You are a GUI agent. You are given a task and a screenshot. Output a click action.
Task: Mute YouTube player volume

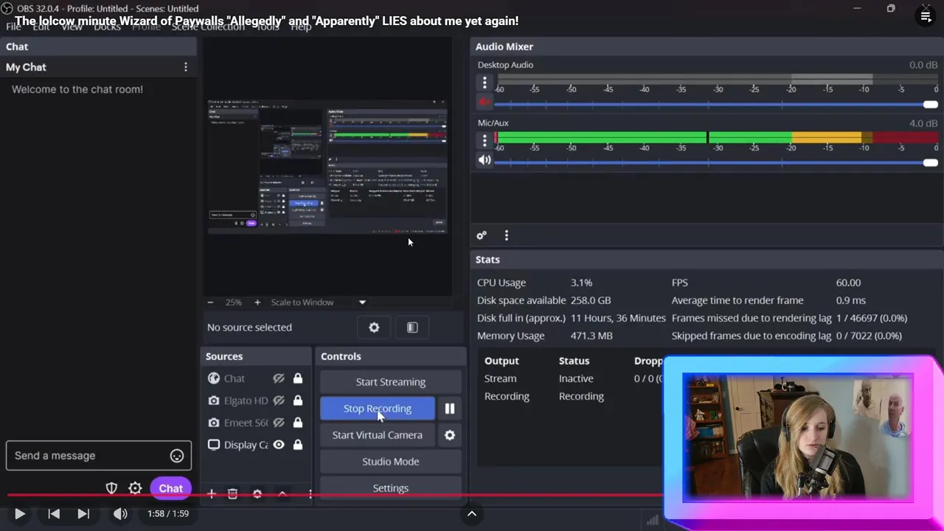click(120, 514)
